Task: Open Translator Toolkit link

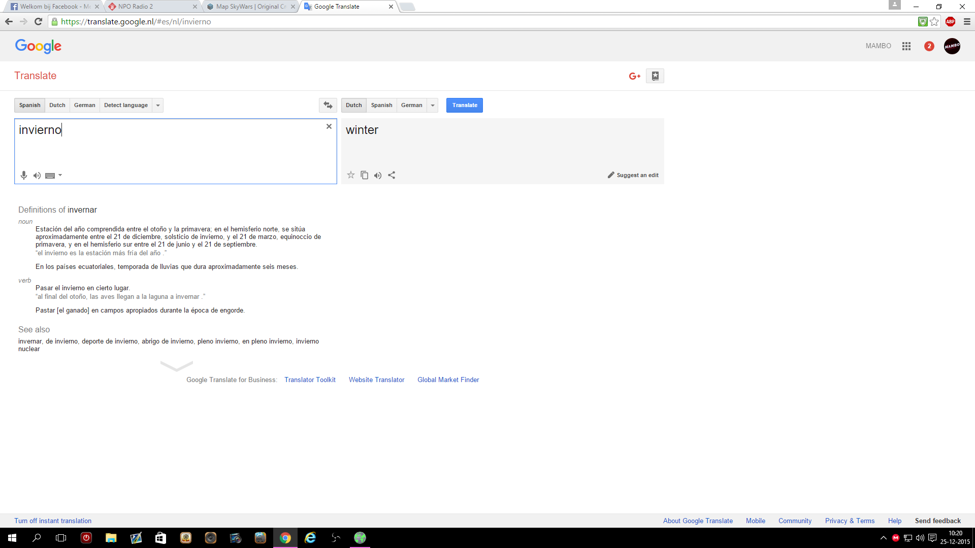Action: 310,380
